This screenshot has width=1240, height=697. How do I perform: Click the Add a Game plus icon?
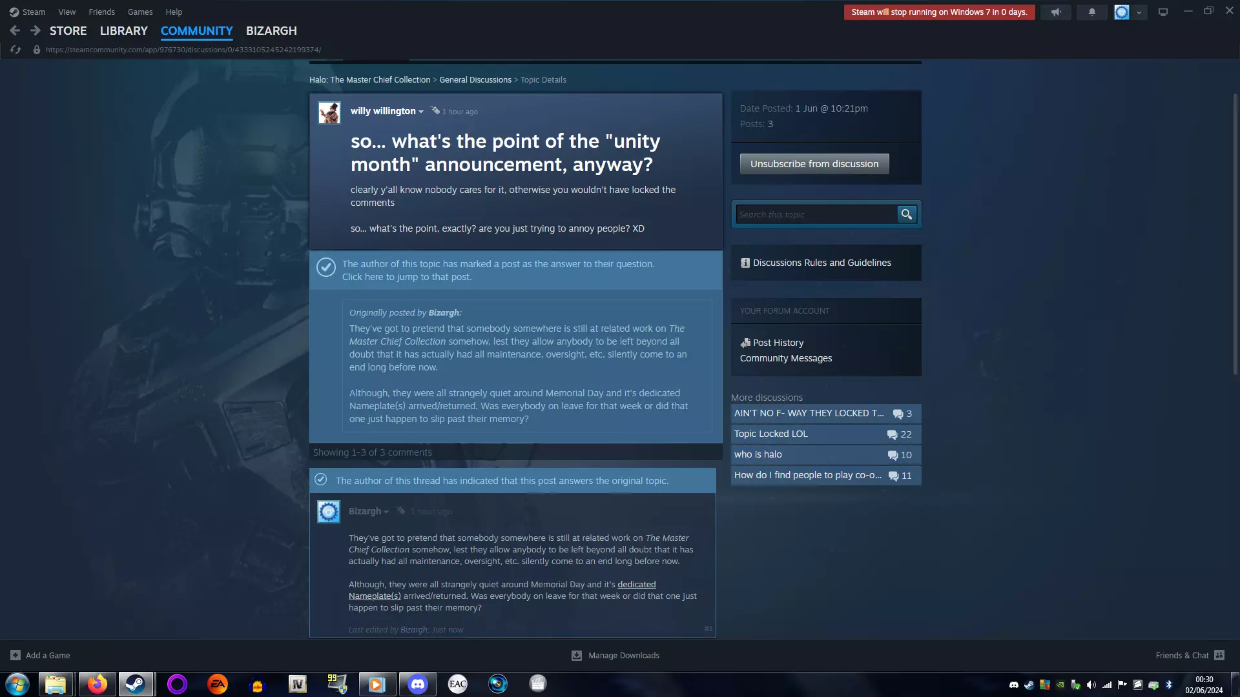pos(15,655)
